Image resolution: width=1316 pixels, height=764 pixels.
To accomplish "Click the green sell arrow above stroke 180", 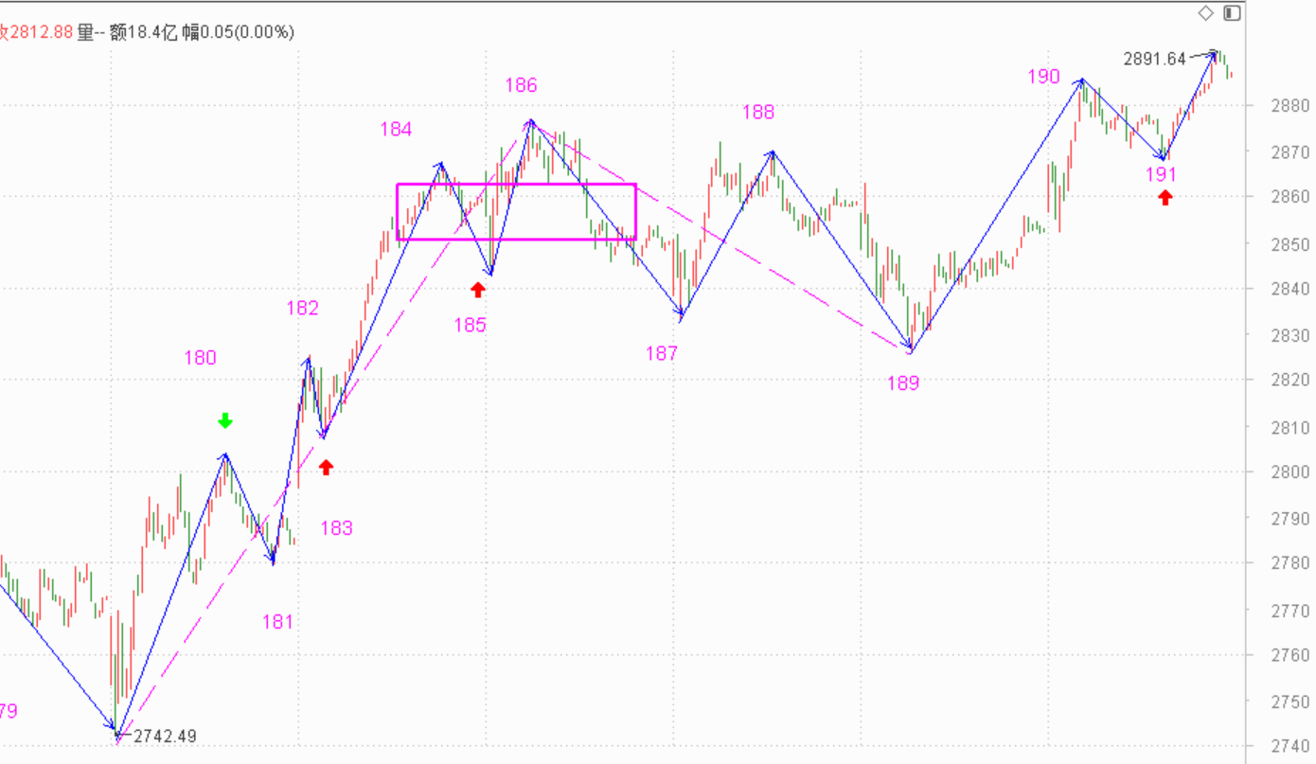I will 224,421.
